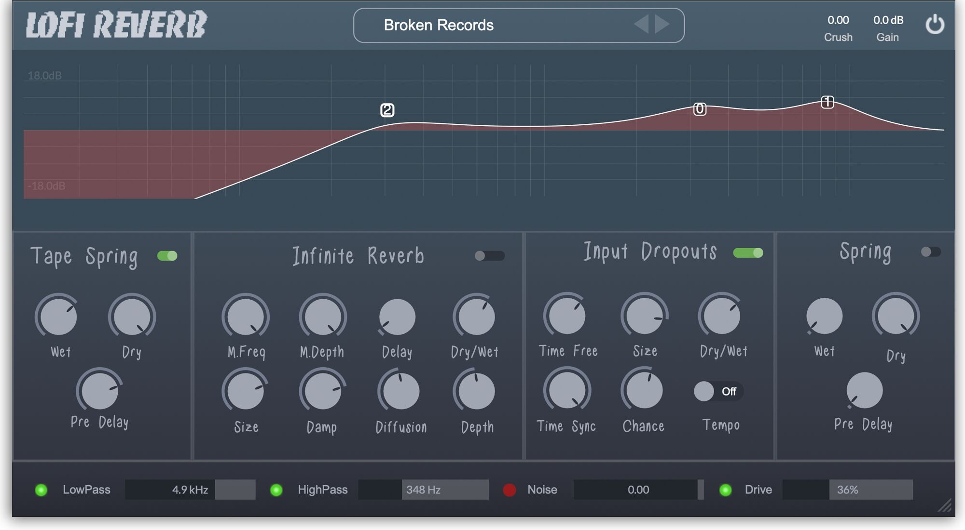Disable the Input Dropouts section

pyautogui.click(x=747, y=252)
